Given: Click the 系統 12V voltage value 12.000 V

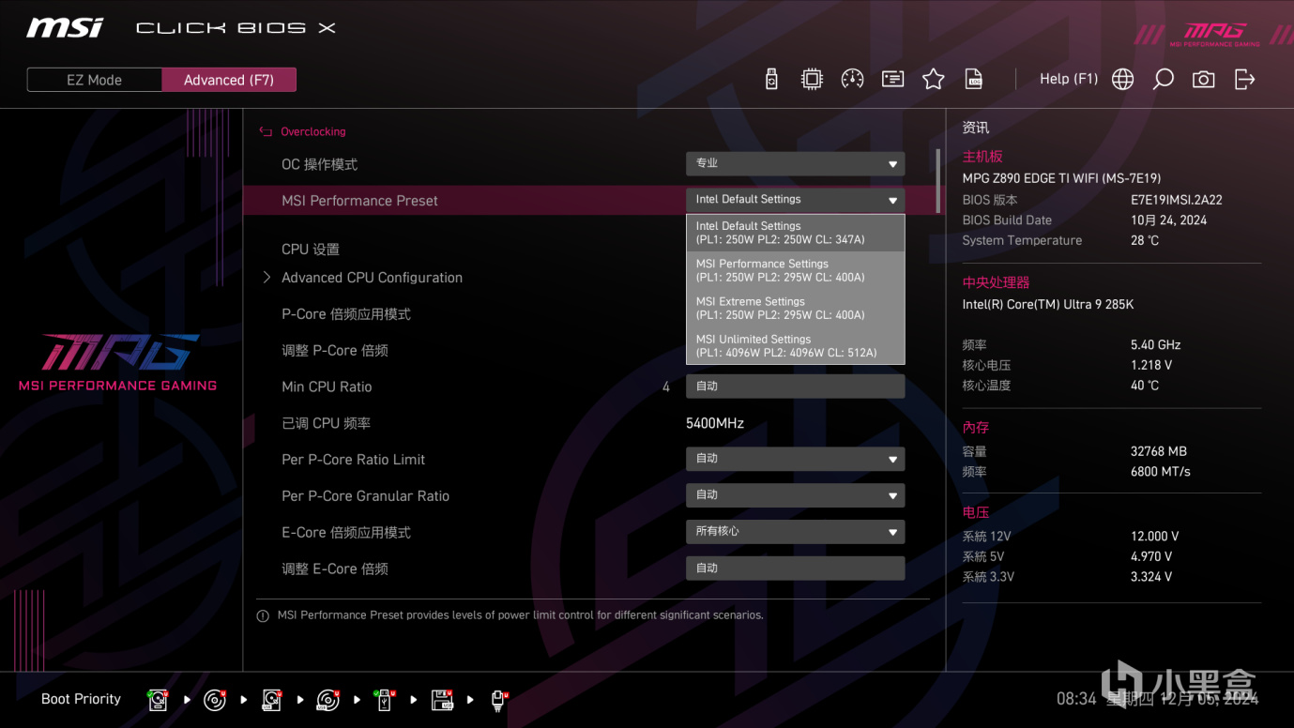Looking at the screenshot, I should pyautogui.click(x=1155, y=537).
